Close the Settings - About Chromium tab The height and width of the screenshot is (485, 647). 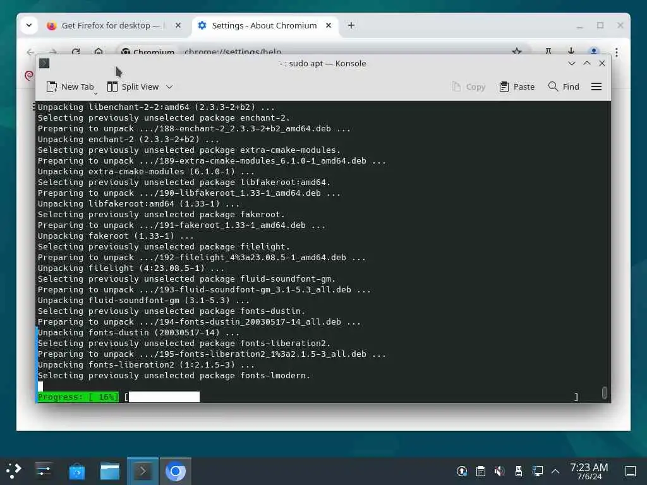(x=329, y=25)
